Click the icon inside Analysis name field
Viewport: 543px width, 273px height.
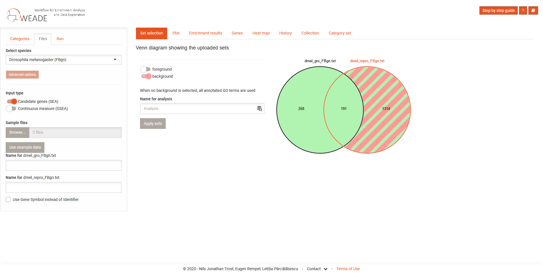tap(259, 109)
